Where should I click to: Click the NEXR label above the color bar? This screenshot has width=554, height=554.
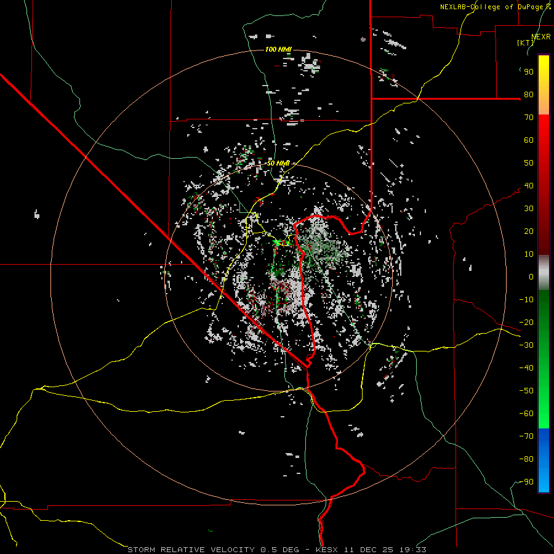541,36
